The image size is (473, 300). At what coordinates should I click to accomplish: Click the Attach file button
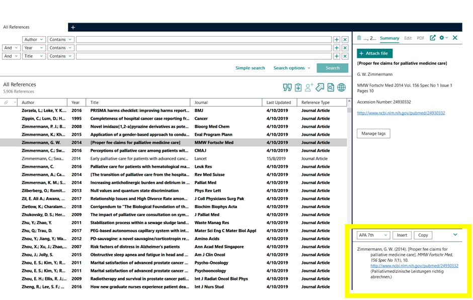point(374,53)
